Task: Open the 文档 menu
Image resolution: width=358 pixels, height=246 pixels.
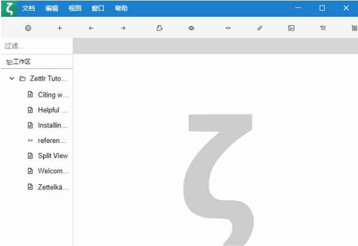Action: (x=28, y=8)
